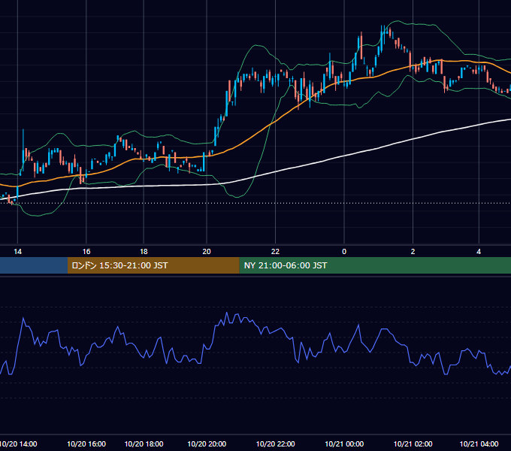Click the 10/20 20:00 date label
The height and width of the screenshot is (451, 511).
tap(207, 443)
